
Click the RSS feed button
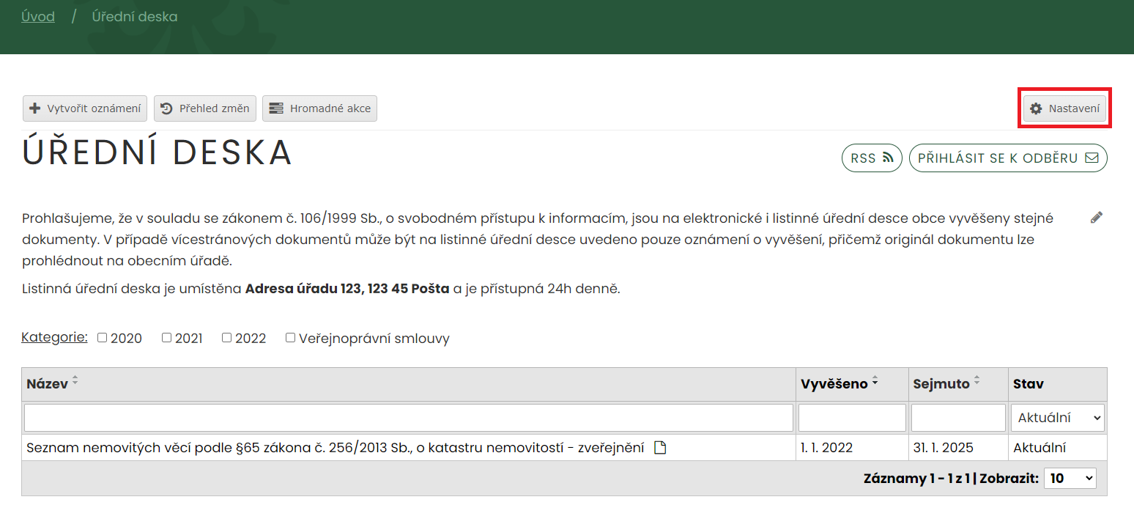[x=871, y=158]
